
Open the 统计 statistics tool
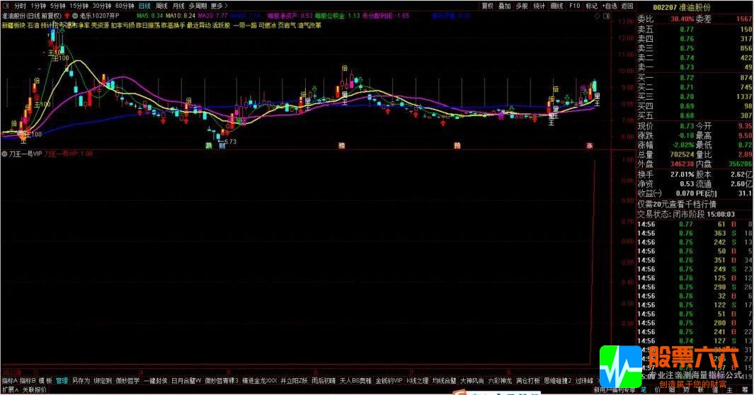(539, 6)
